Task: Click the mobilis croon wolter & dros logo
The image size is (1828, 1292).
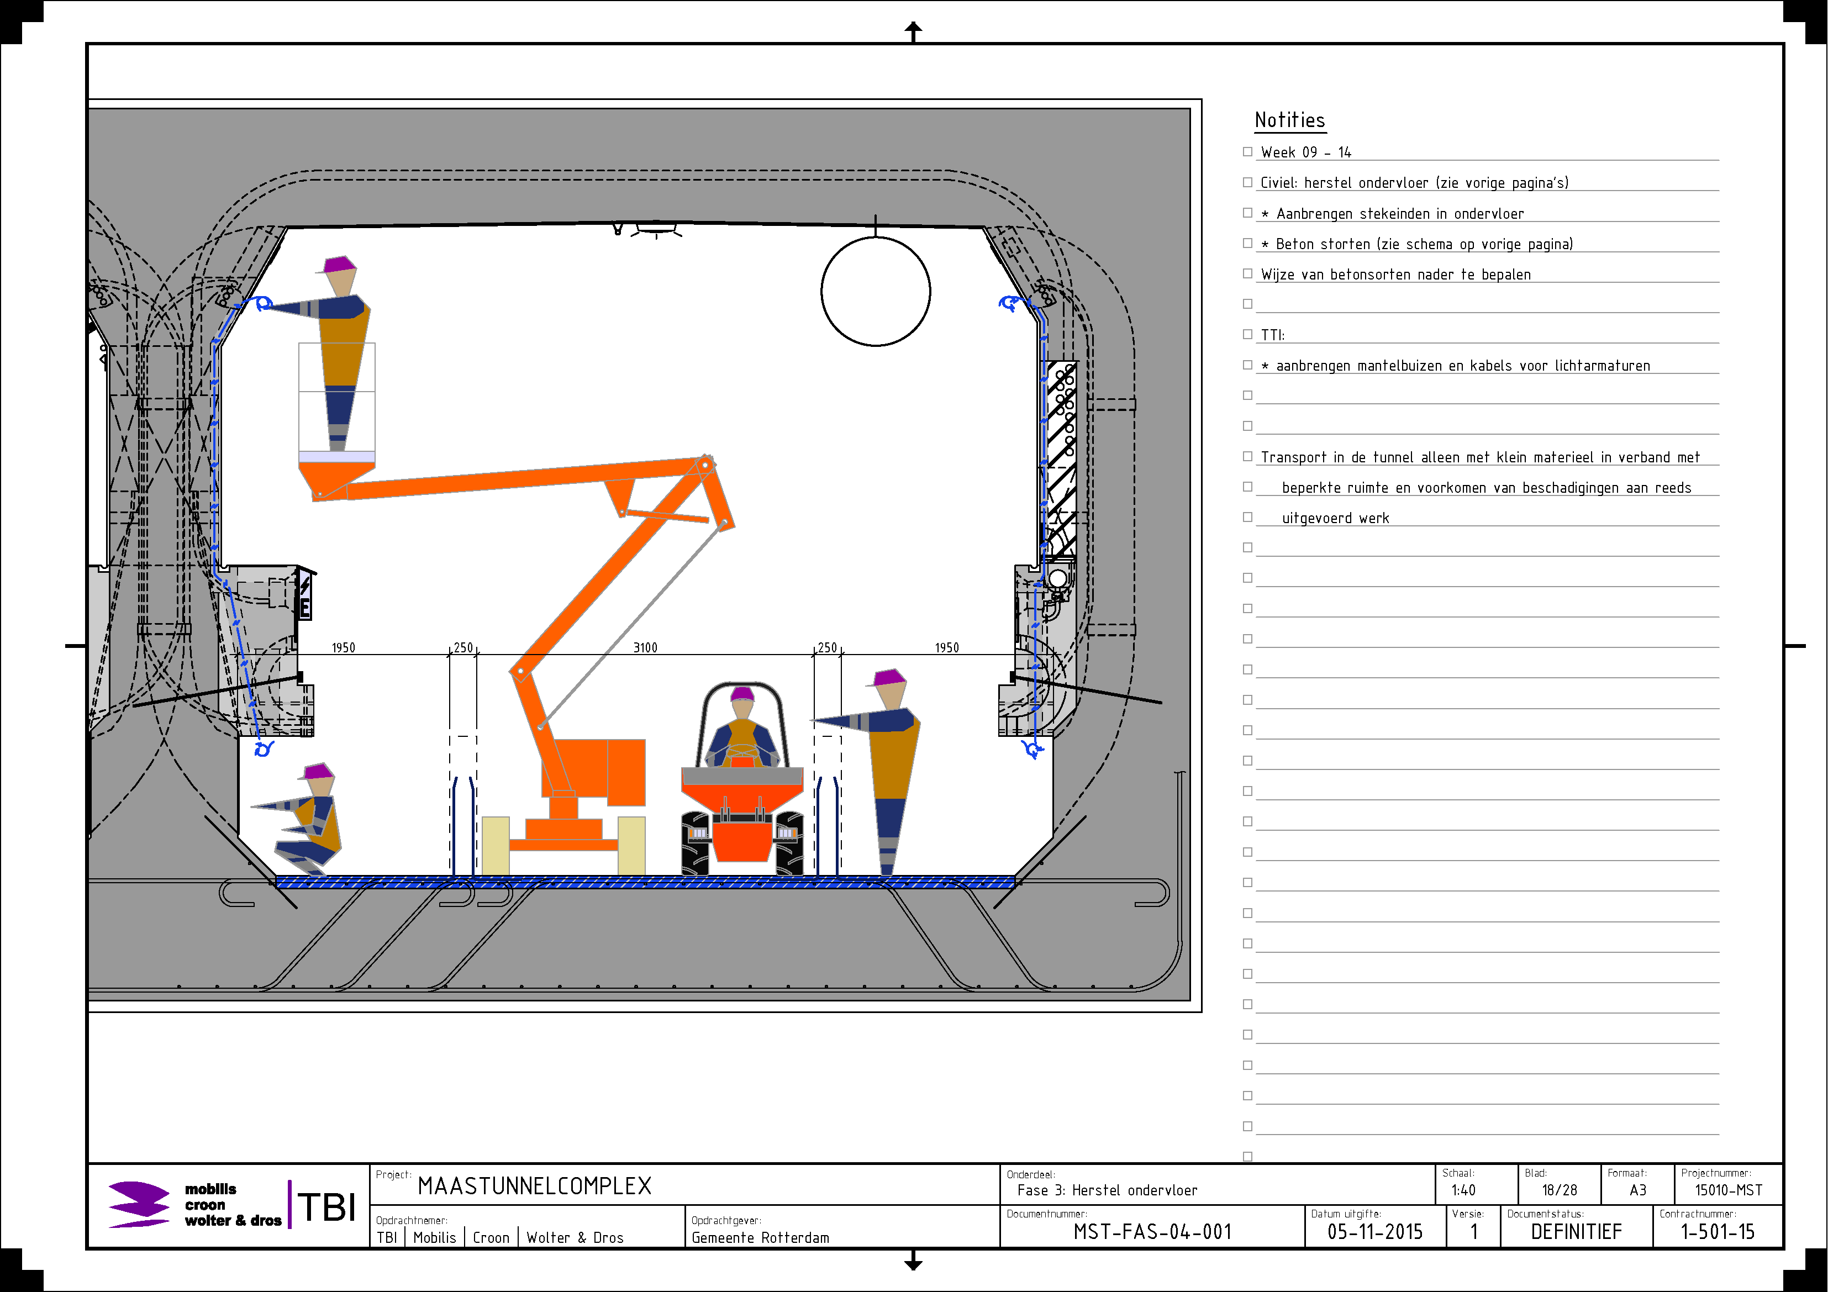Action: (x=195, y=1204)
